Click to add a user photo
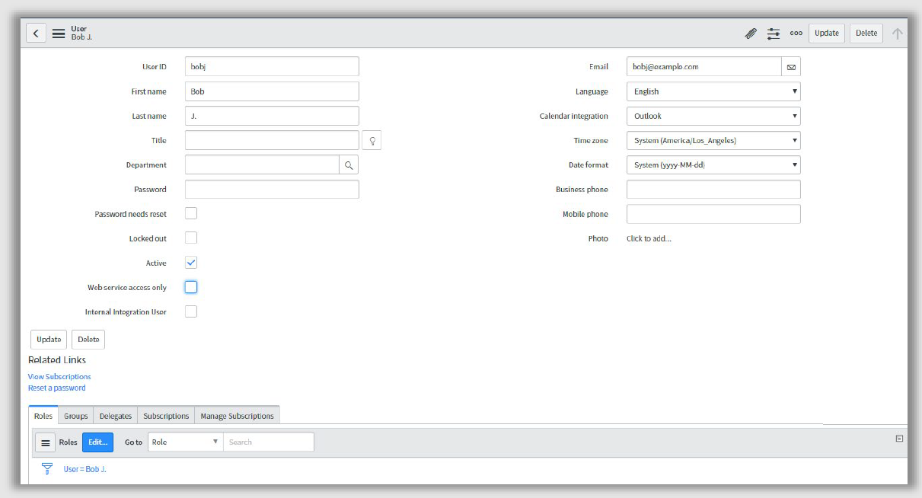The width and height of the screenshot is (922, 498). pos(648,238)
